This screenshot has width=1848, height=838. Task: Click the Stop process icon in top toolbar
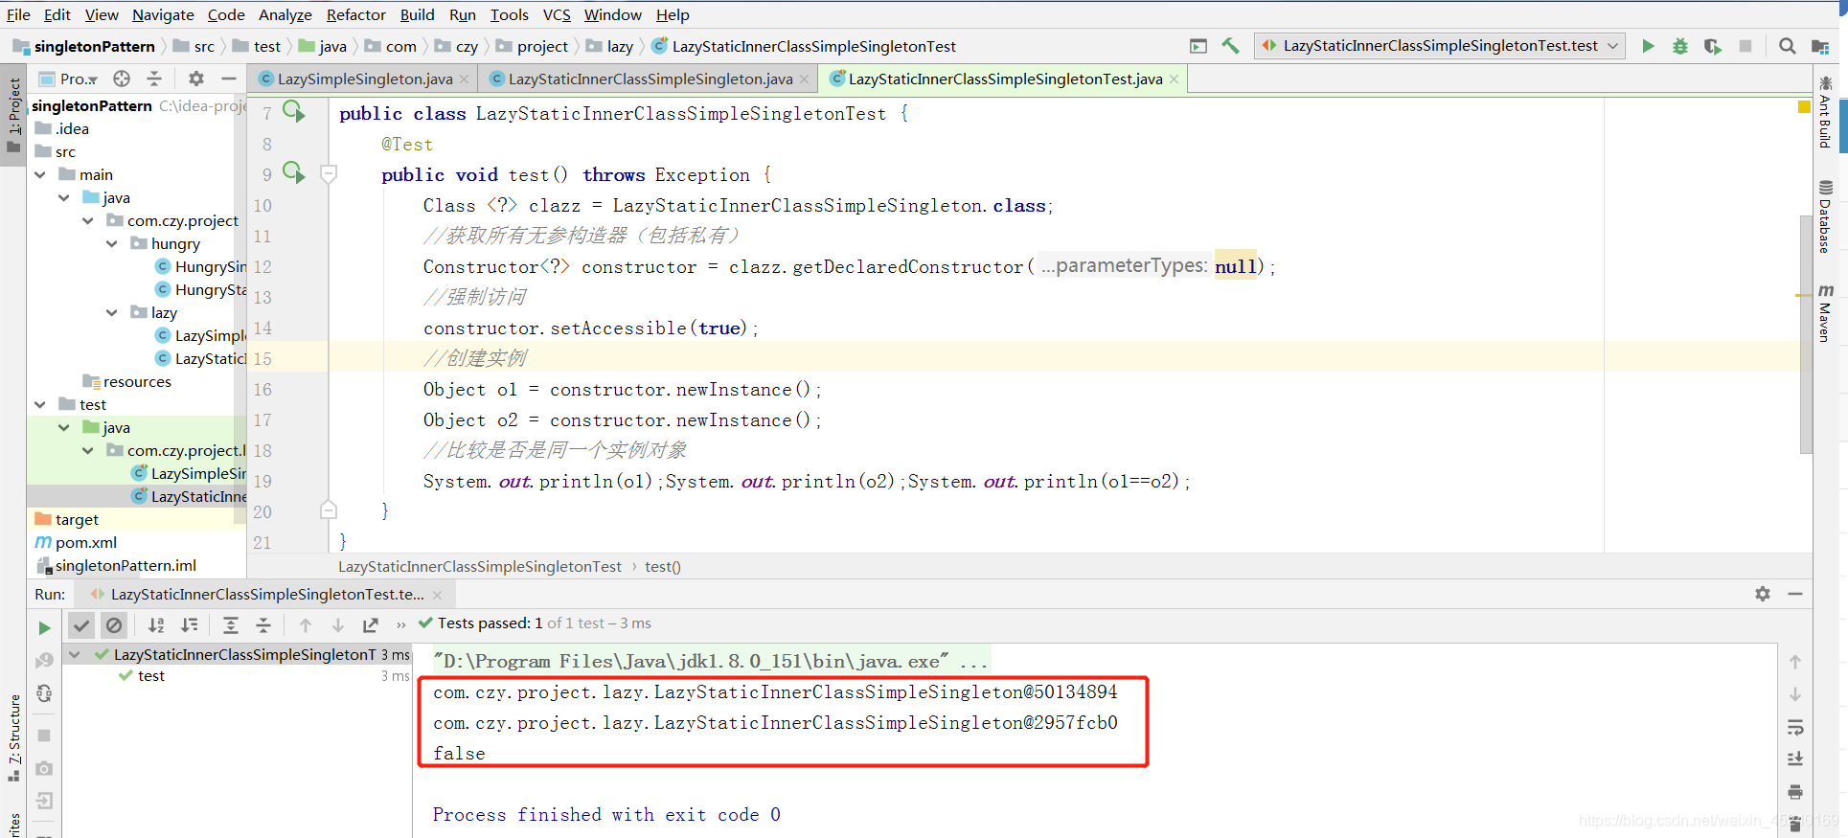click(1745, 46)
